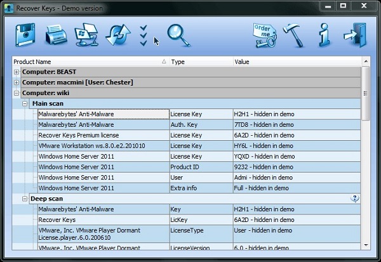Select the Main scan heading row
This screenshot has width=381, height=262.
pyautogui.click(x=195, y=103)
